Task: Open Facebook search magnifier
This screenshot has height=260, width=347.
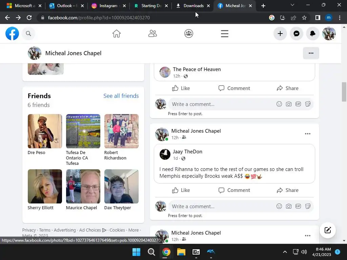Action: click(x=28, y=34)
